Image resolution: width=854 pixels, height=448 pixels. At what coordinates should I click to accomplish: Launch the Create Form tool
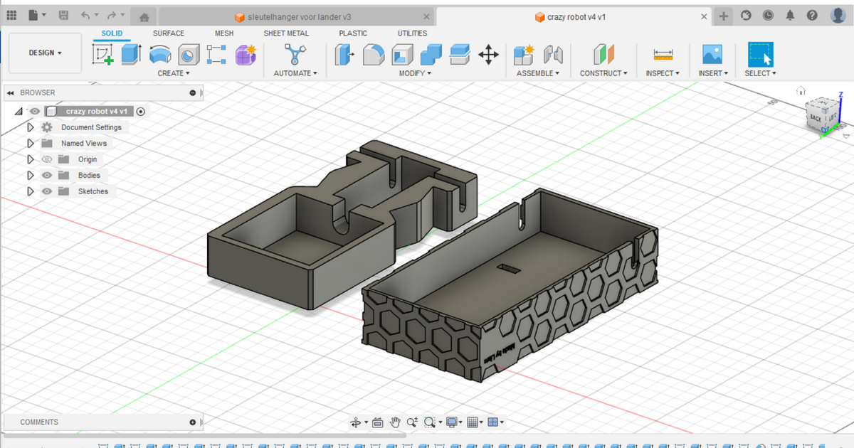246,53
